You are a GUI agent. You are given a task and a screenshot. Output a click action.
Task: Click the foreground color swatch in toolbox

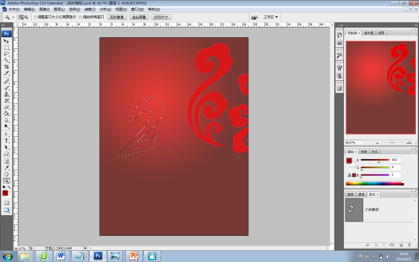(5, 193)
